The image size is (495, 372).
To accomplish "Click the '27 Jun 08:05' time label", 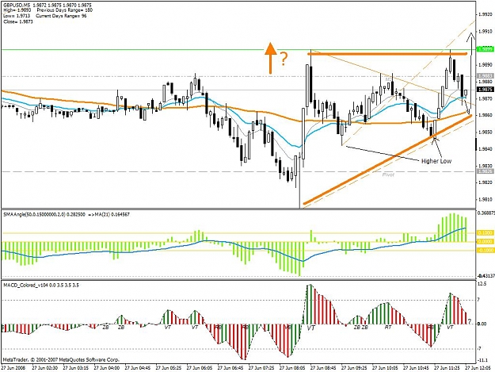I will [x=292, y=368].
